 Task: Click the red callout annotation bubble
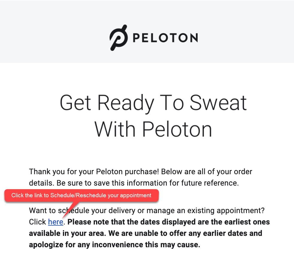pos(81,195)
